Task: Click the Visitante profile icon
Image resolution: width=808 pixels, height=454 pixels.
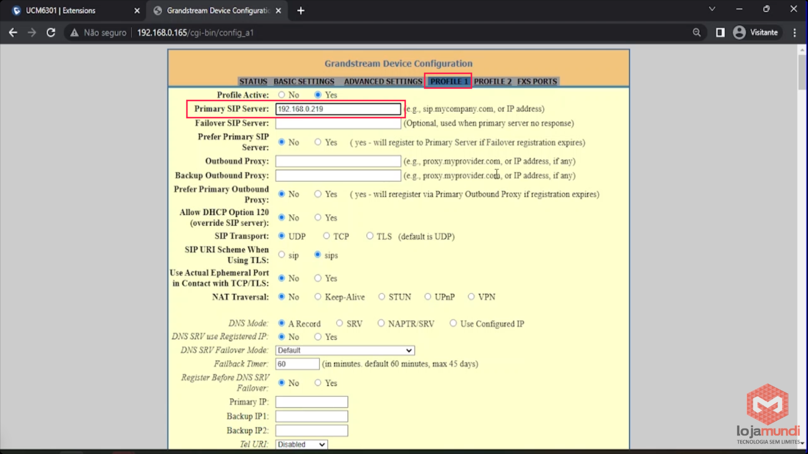Action: (739, 33)
